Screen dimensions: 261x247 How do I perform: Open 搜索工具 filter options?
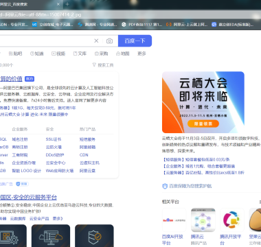(103, 65)
